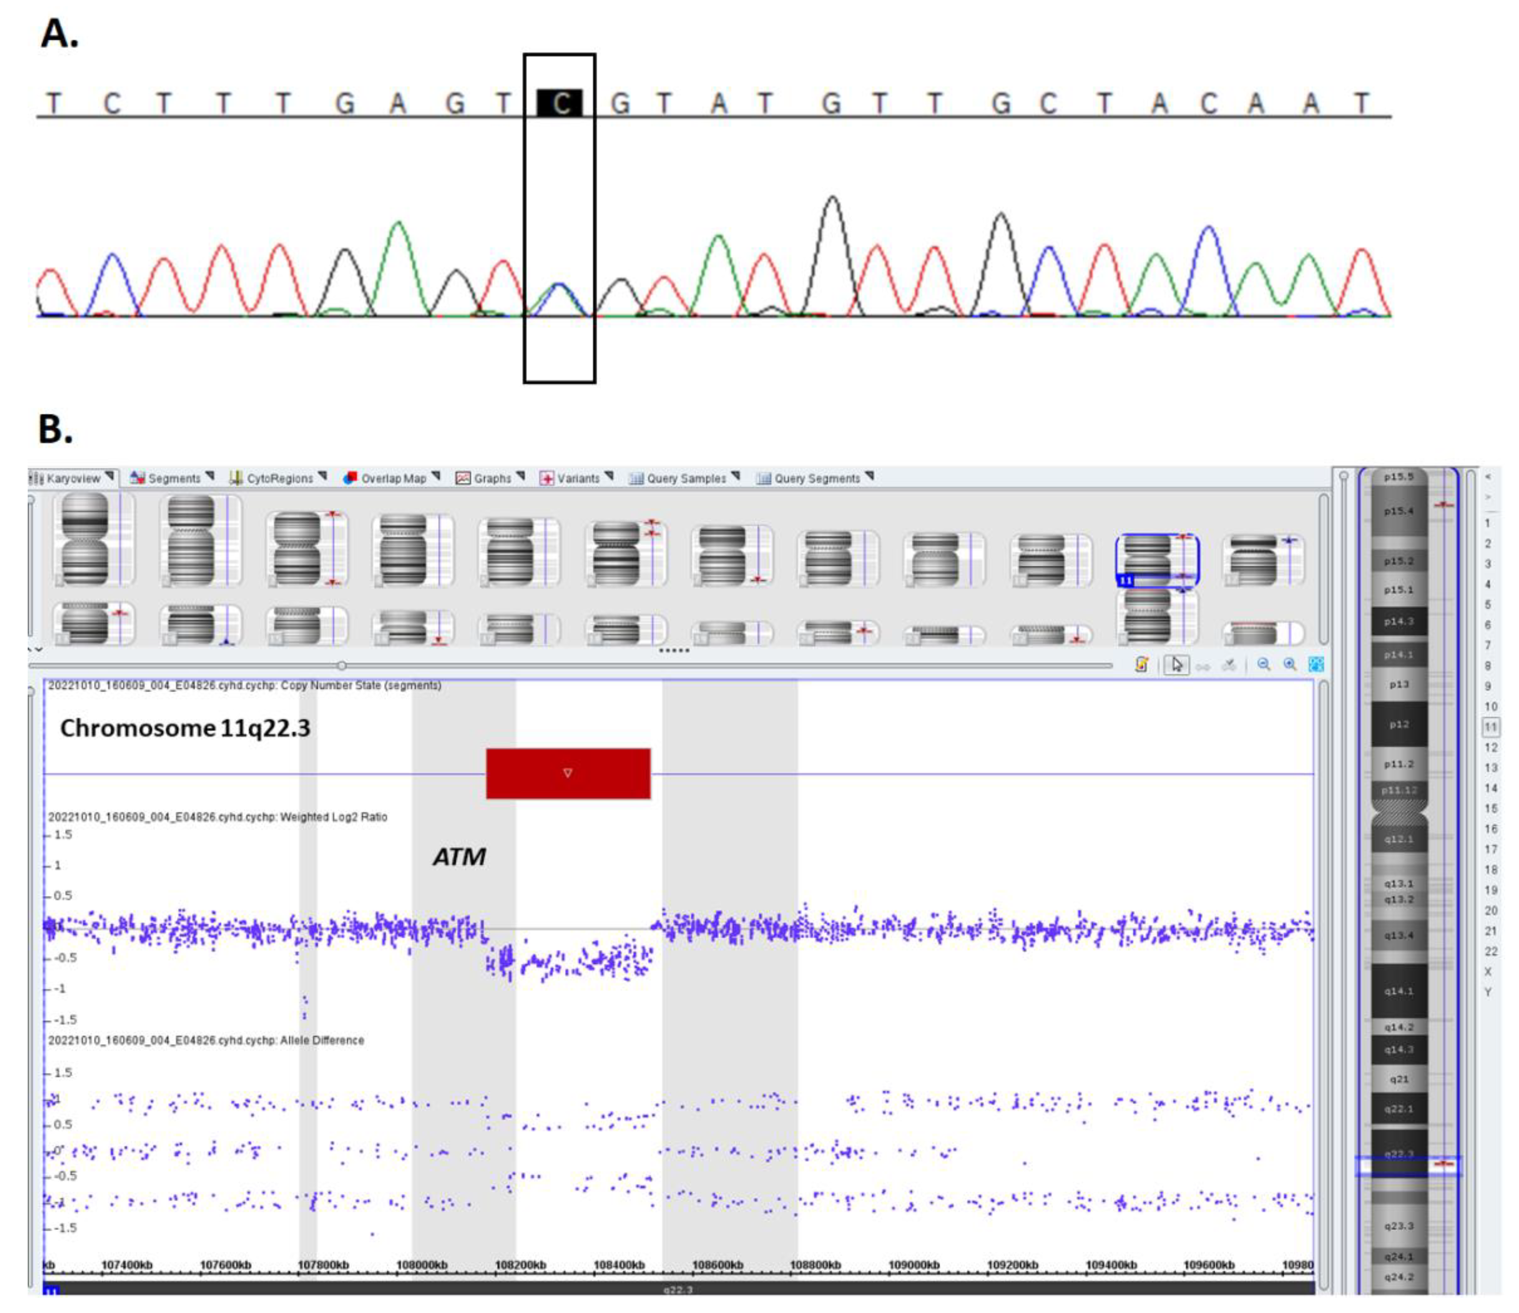Click the colorful clipboard toolbar icon

(1141, 664)
